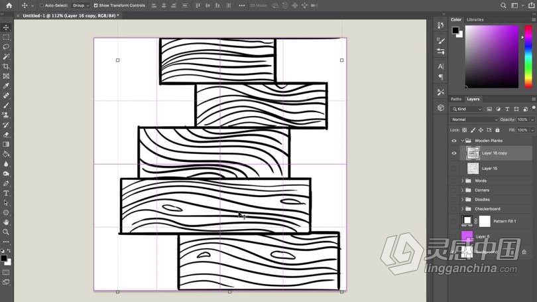Open the Opacity value dropdown arrow
This screenshot has width=537, height=302.
[x=532, y=119]
